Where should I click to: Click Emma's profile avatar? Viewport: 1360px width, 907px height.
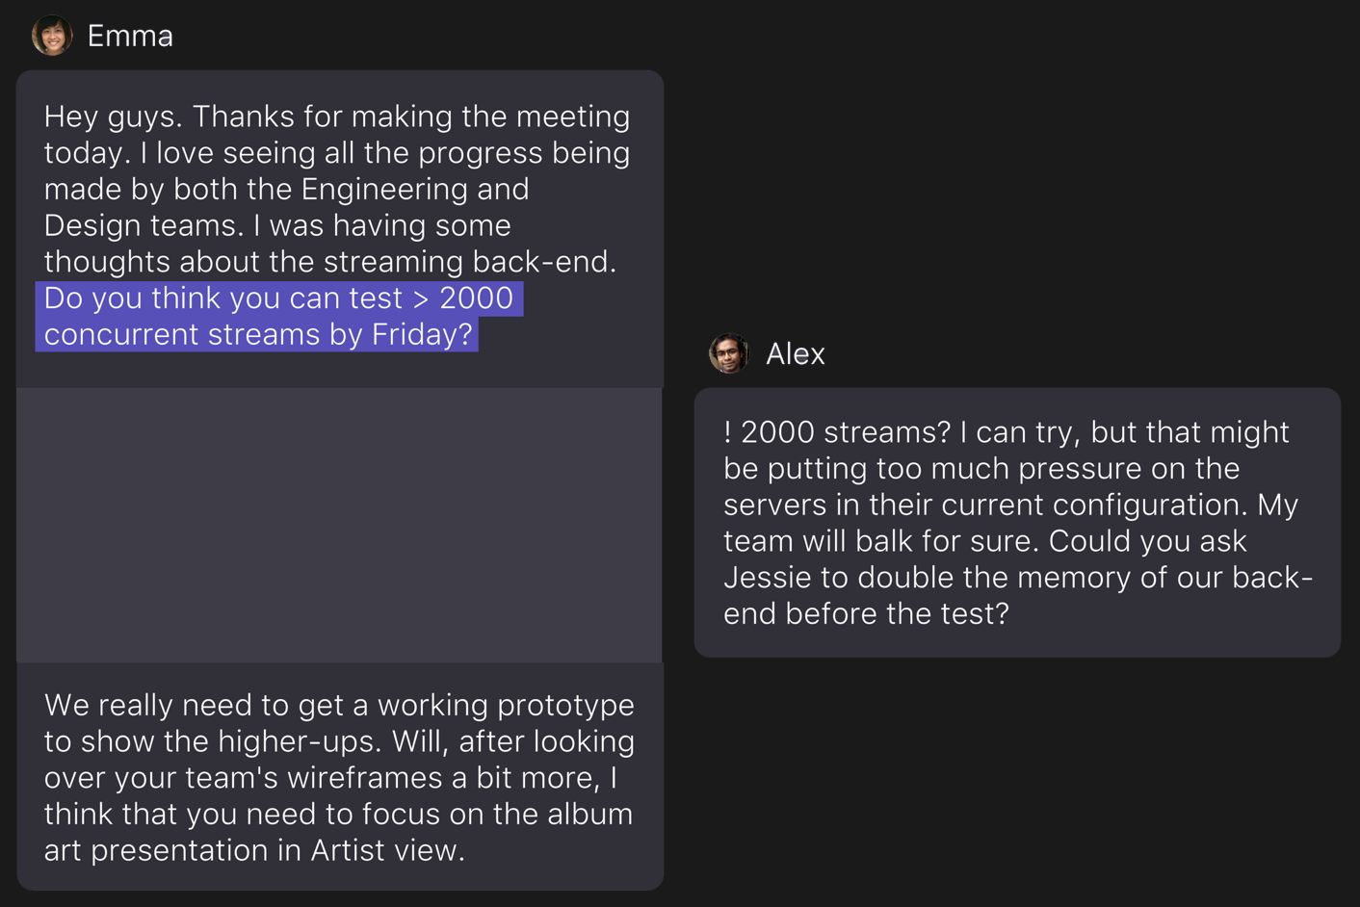point(52,36)
